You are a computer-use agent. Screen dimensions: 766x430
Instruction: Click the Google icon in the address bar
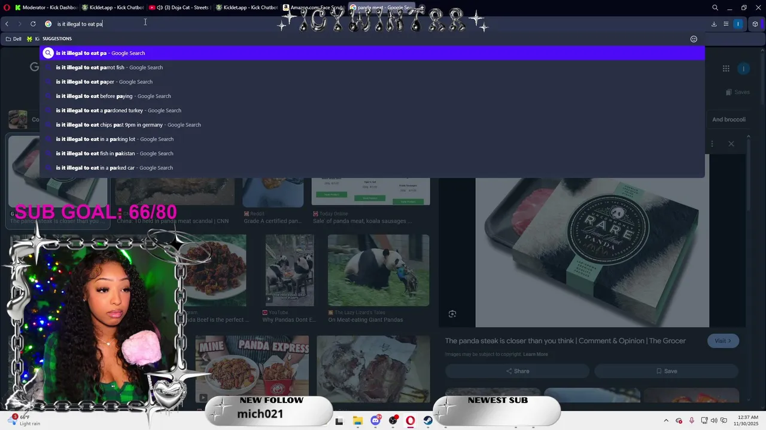[48, 24]
